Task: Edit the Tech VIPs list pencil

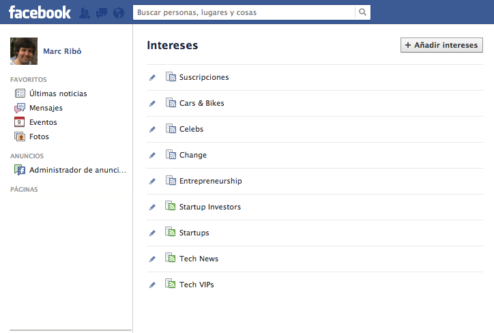Action: (x=152, y=285)
